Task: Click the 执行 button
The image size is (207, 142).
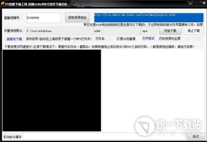Action: pyautogui.click(x=196, y=136)
